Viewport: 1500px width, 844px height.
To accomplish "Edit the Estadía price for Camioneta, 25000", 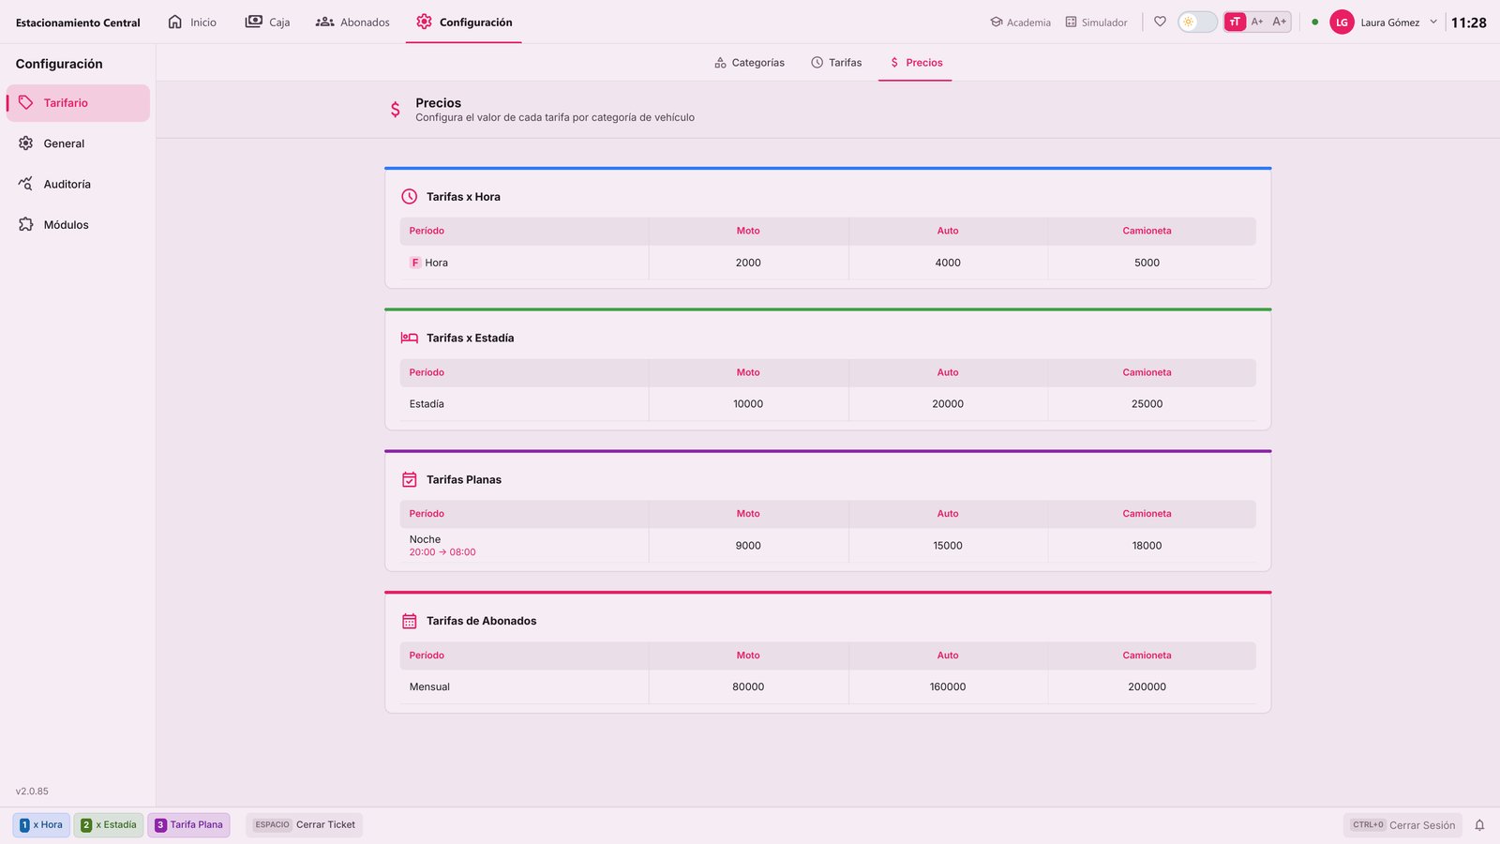I will 1147,404.
